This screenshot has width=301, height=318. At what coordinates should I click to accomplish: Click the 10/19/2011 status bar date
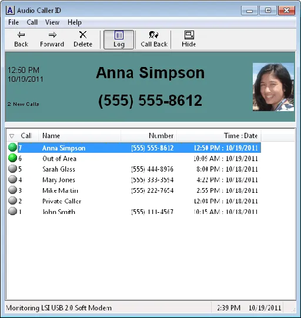(265, 308)
